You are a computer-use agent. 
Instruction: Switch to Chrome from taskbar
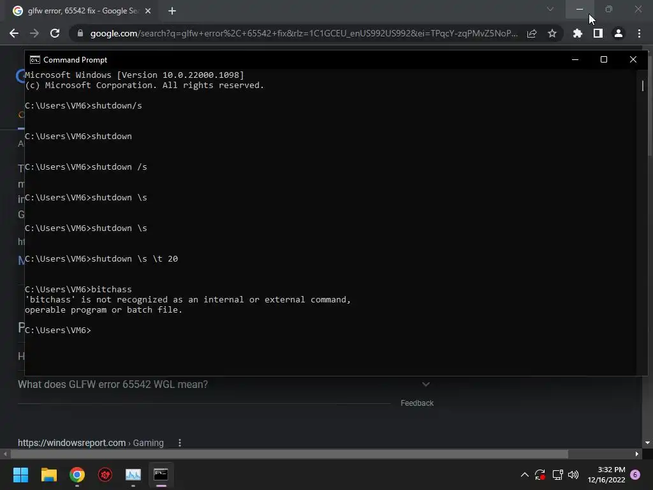pyautogui.click(x=77, y=475)
